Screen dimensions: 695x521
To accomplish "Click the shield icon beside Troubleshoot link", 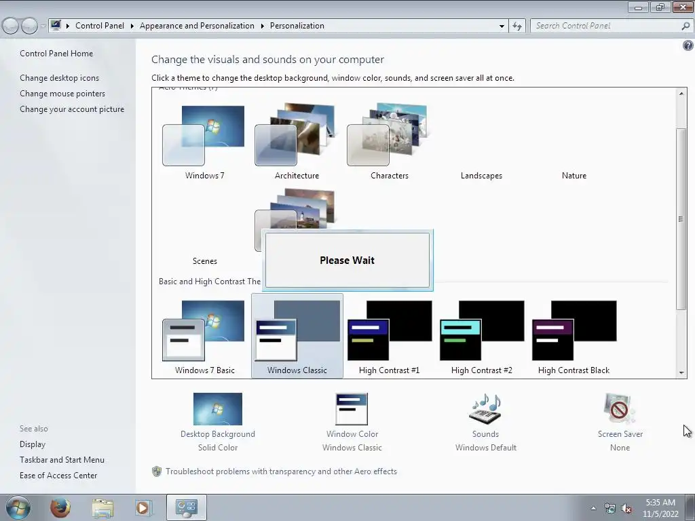I will click(157, 471).
